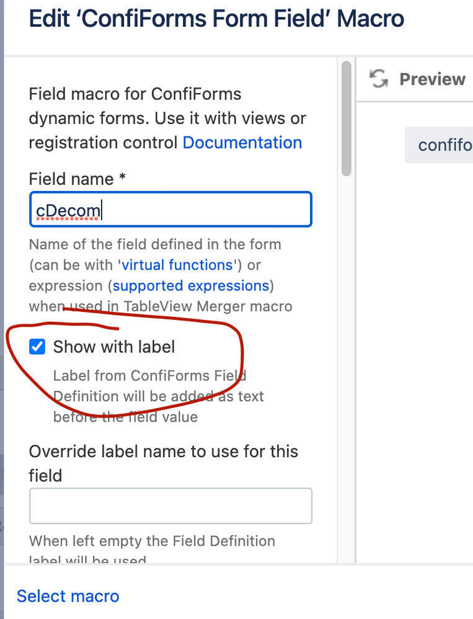Select the confiforms macro placeholder in preview
Viewport: 473px width, 619px height.
(439, 145)
